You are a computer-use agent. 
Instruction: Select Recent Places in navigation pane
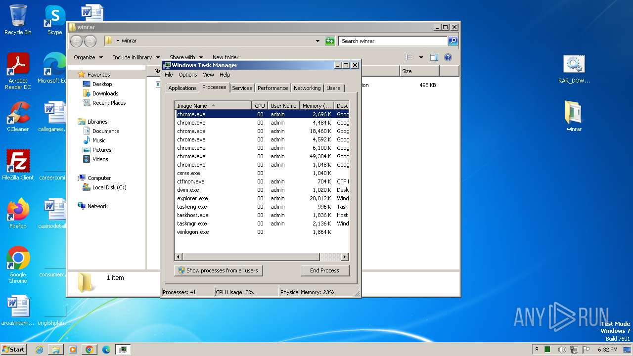(109, 103)
